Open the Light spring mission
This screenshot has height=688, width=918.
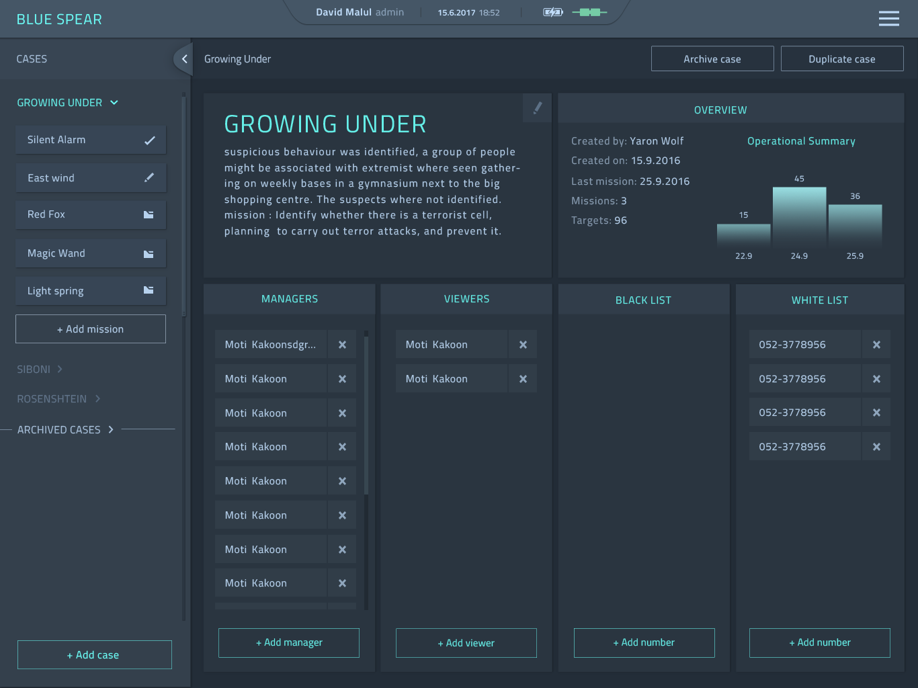tap(91, 290)
